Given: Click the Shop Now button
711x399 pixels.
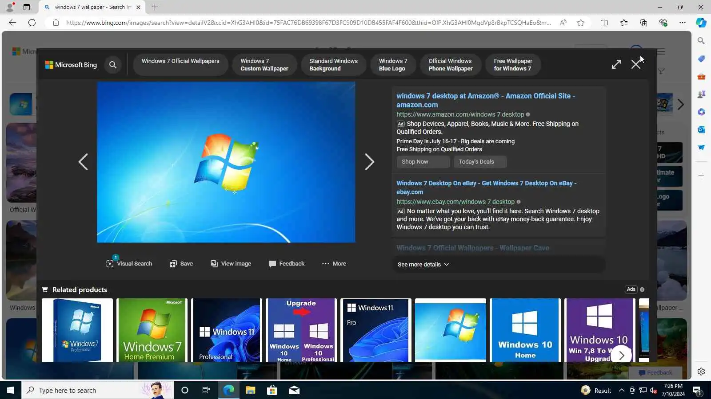Looking at the screenshot, I should pyautogui.click(x=423, y=162).
